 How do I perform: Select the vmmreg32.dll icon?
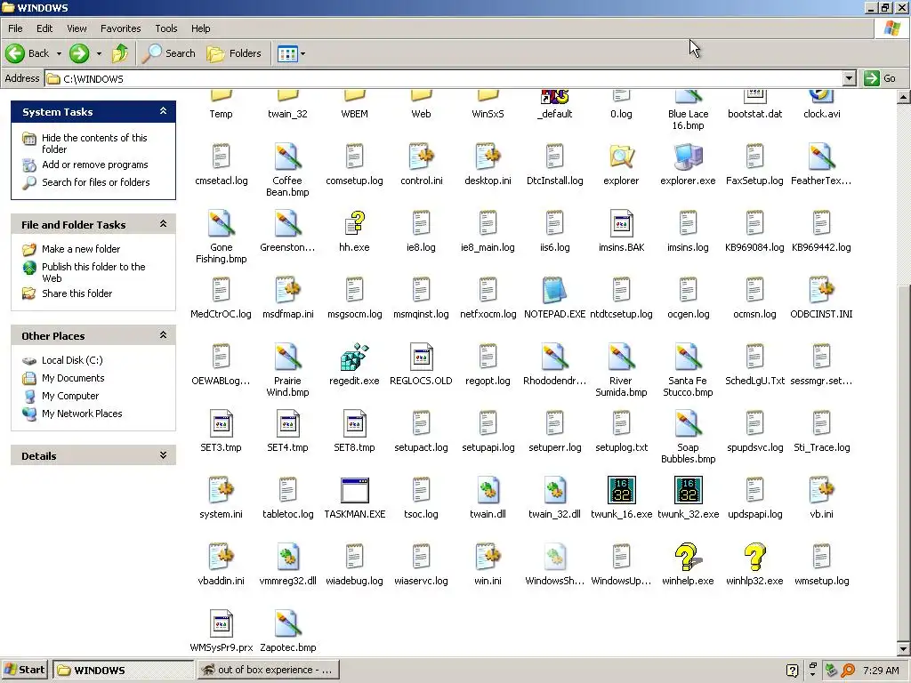[x=287, y=557]
